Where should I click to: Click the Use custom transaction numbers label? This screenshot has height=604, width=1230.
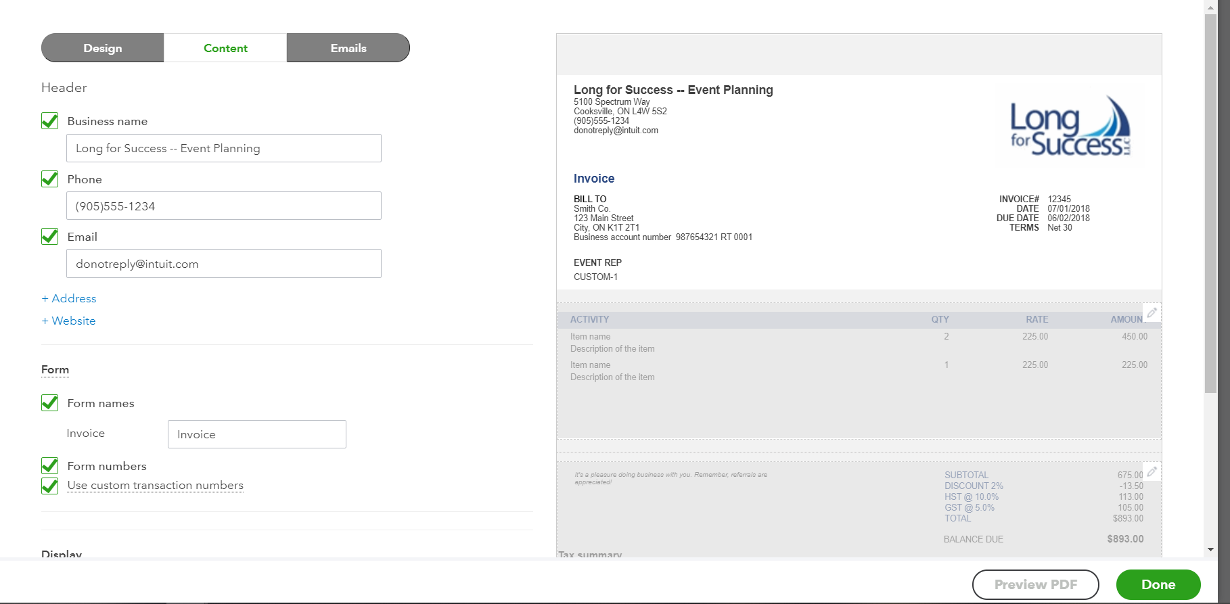pyautogui.click(x=156, y=486)
